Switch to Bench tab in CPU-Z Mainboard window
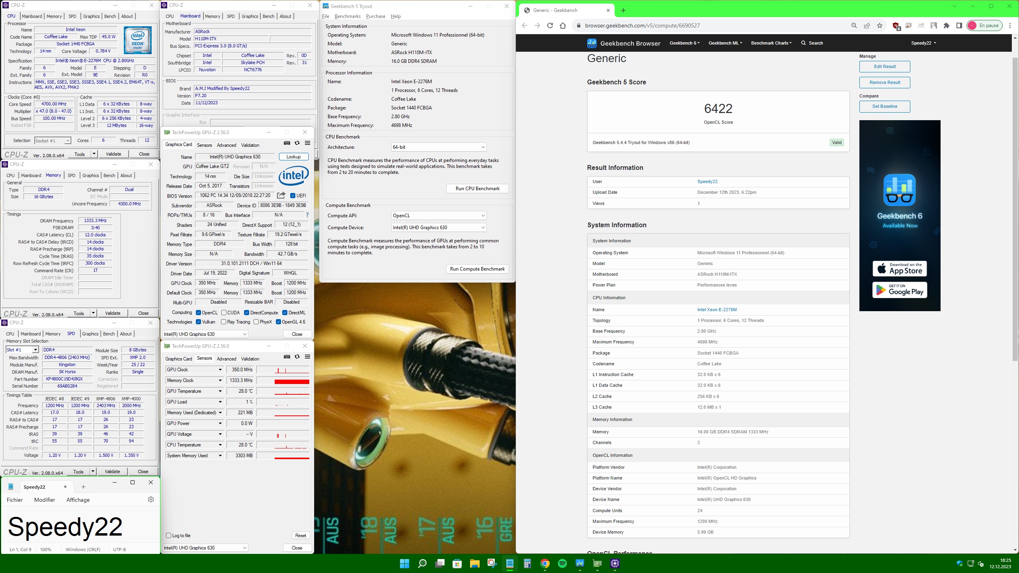Image resolution: width=1019 pixels, height=573 pixels. tap(269, 16)
